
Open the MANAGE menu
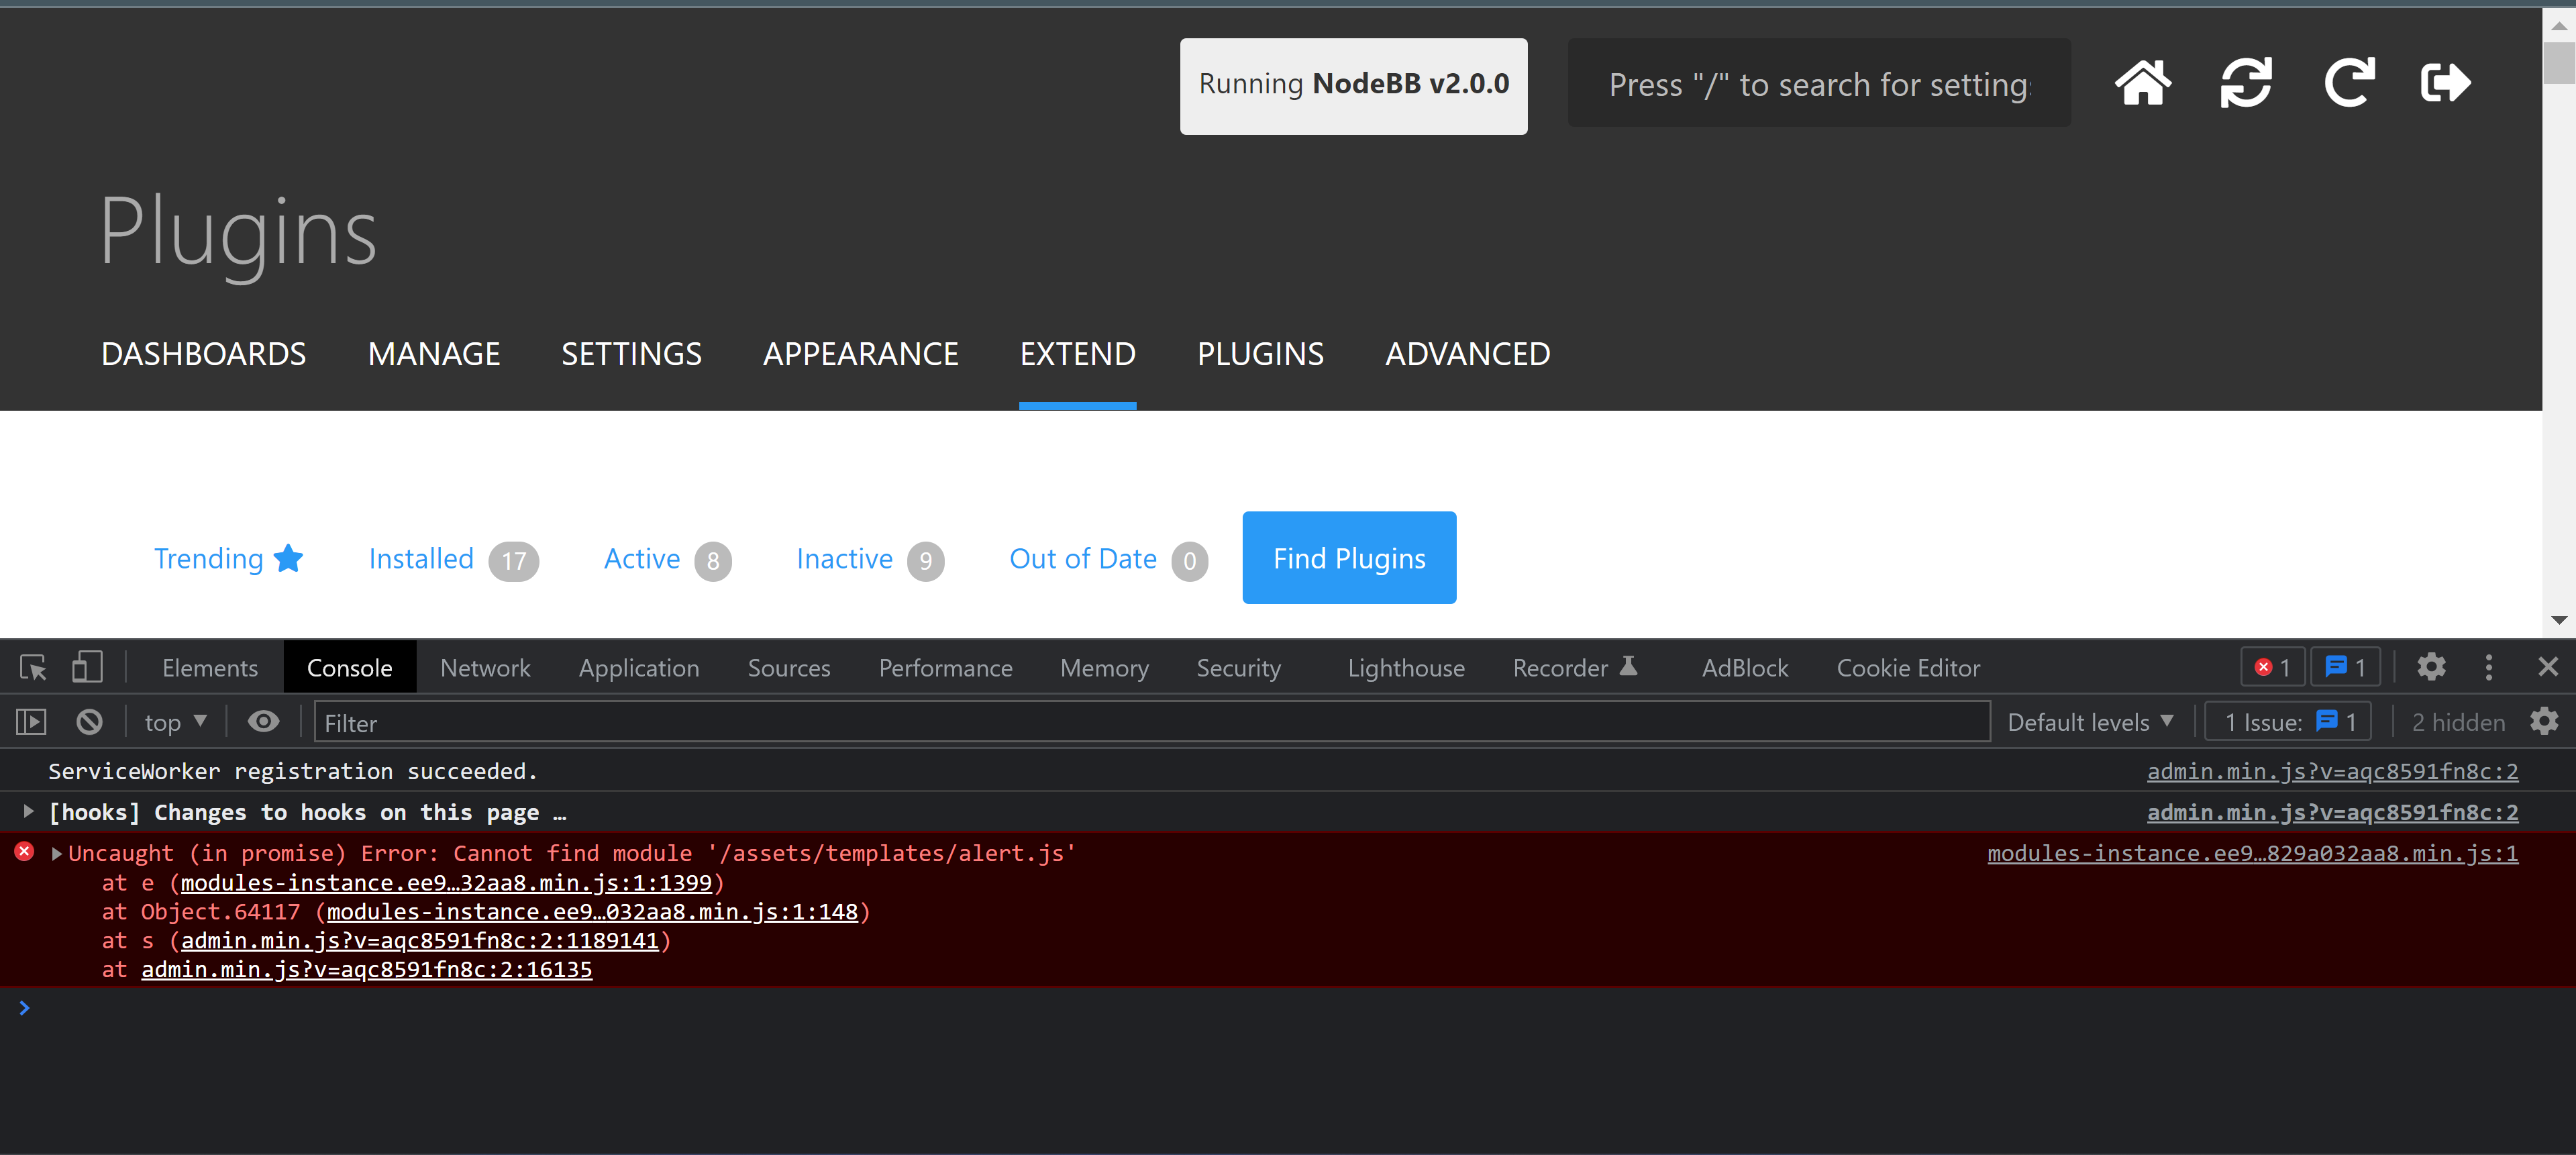click(x=434, y=354)
